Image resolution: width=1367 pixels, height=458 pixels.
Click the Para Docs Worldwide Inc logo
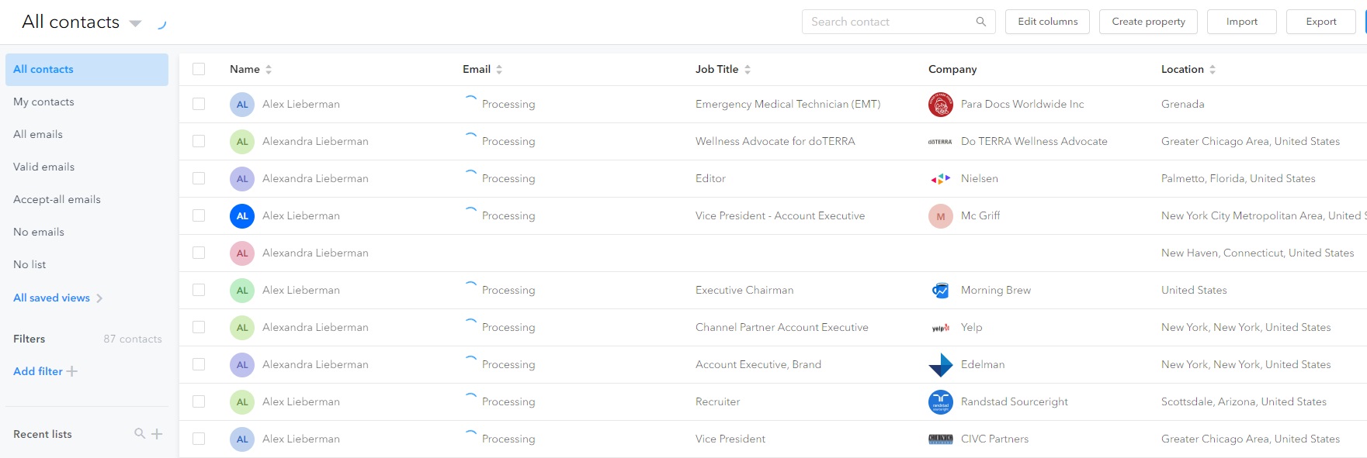(941, 105)
